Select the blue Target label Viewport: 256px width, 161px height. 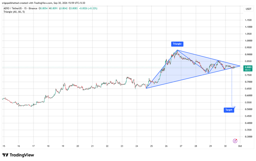[229, 110]
